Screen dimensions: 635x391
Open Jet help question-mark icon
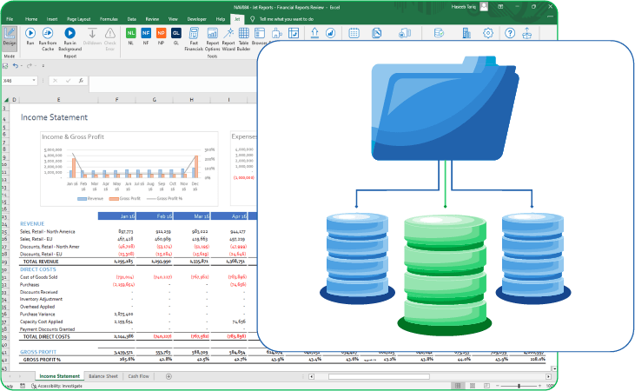coord(510,33)
